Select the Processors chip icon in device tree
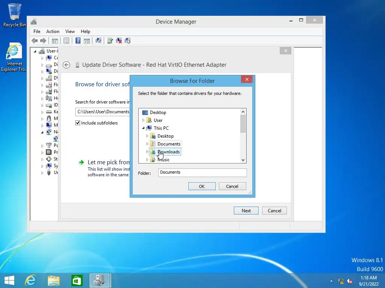 click(49, 152)
